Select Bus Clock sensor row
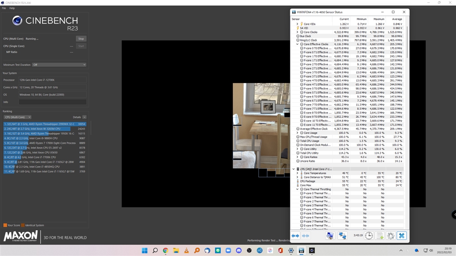The height and width of the screenshot is (256, 456). tap(347, 36)
